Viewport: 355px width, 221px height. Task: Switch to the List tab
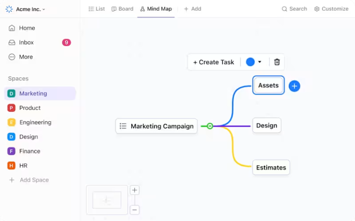97,9
